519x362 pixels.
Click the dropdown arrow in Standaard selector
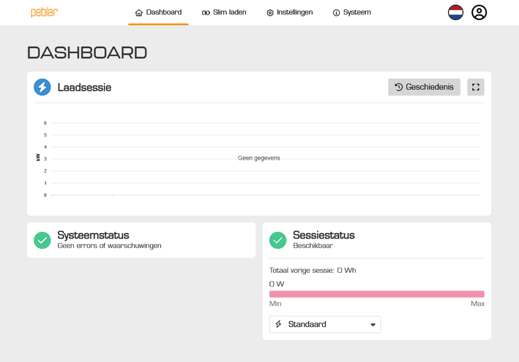(x=373, y=325)
